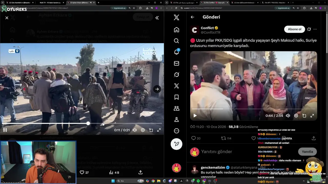Open tab search dropdown in left browser
The height and width of the screenshot is (184, 328).
2,3
